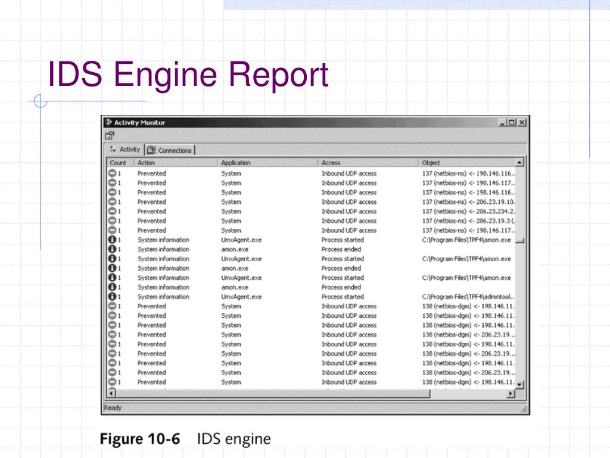Click the blocked icon in the 206.23.234.2 row
The height and width of the screenshot is (458, 610).
pyautogui.click(x=112, y=211)
